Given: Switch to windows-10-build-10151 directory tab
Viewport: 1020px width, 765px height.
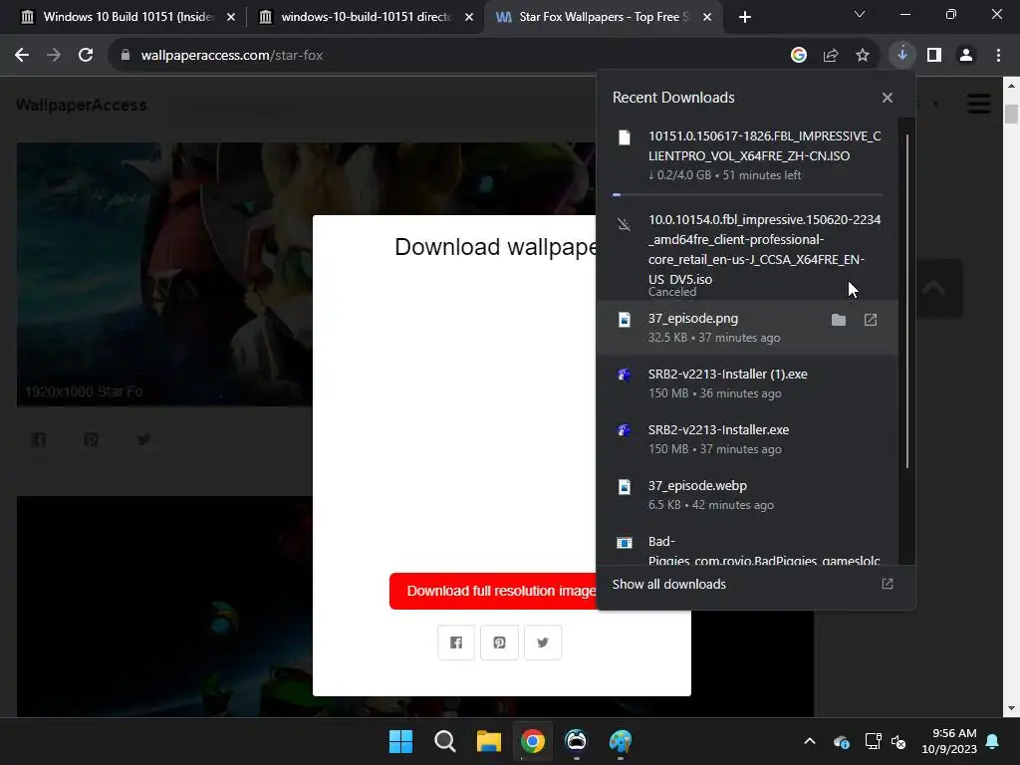Looking at the screenshot, I should point(366,17).
